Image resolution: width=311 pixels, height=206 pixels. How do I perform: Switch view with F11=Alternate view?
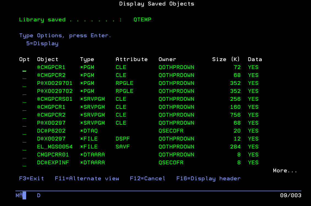pos(87,179)
